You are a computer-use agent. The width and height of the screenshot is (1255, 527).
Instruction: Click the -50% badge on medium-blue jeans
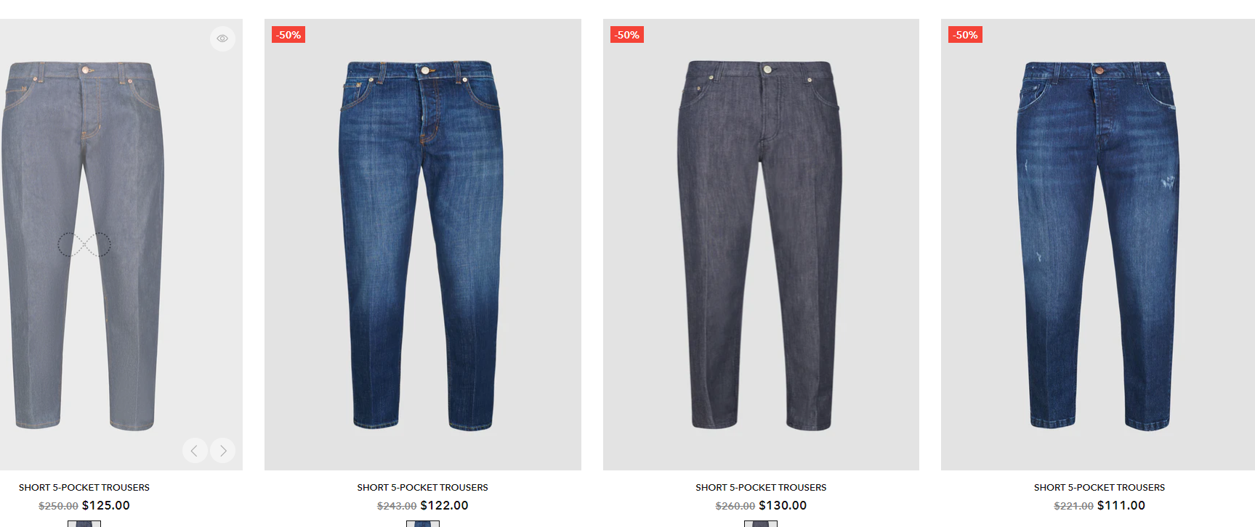coord(288,35)
